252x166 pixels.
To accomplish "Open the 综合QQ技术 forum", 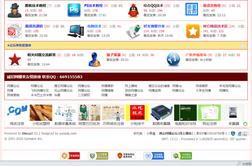I will coord(153,6).
